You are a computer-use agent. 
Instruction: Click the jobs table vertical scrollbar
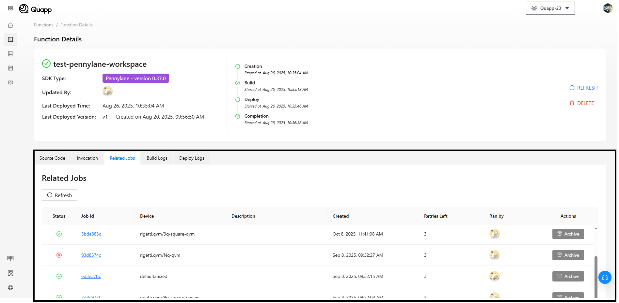click(x=596, y=276)
